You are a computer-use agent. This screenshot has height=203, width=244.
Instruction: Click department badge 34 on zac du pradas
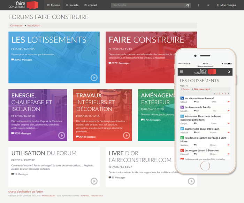pyautogui.click(x=182, y=98)
